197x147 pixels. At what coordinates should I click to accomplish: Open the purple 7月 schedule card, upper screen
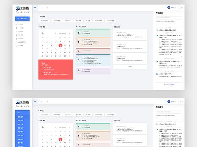pyautogui.click(x=93, y=70)
